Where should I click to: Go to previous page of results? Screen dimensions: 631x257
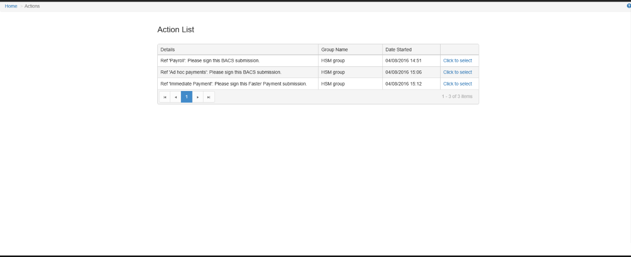pyautogui.click(x=175, y=97)
